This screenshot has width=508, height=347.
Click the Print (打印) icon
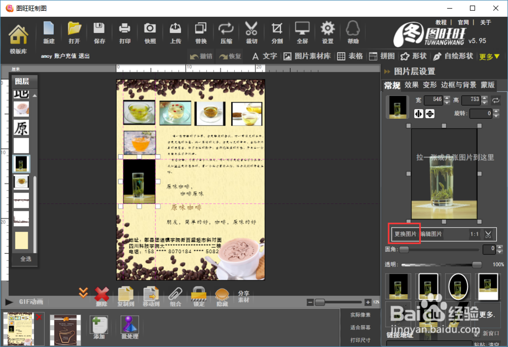125,28
